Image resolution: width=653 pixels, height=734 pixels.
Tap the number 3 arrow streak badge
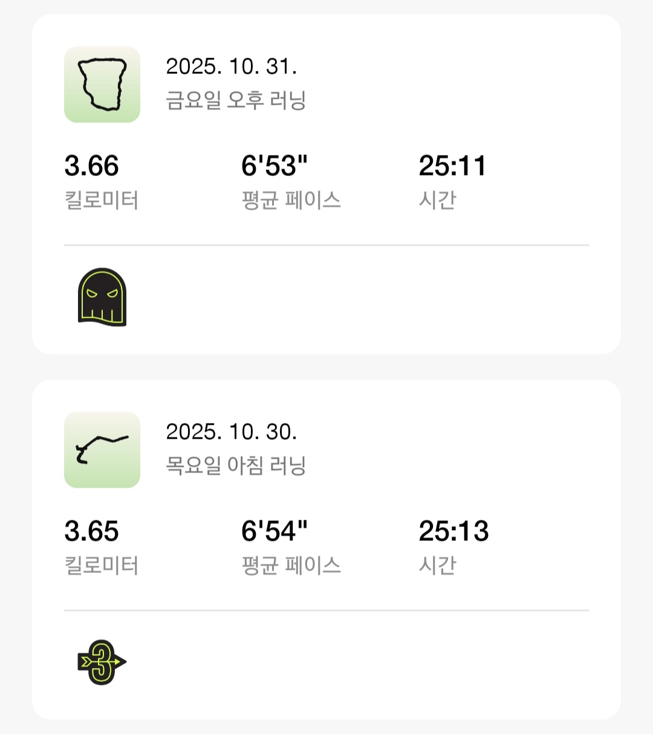click(x=102, y=662)
